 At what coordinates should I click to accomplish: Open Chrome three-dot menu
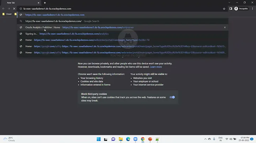(252, 8)
